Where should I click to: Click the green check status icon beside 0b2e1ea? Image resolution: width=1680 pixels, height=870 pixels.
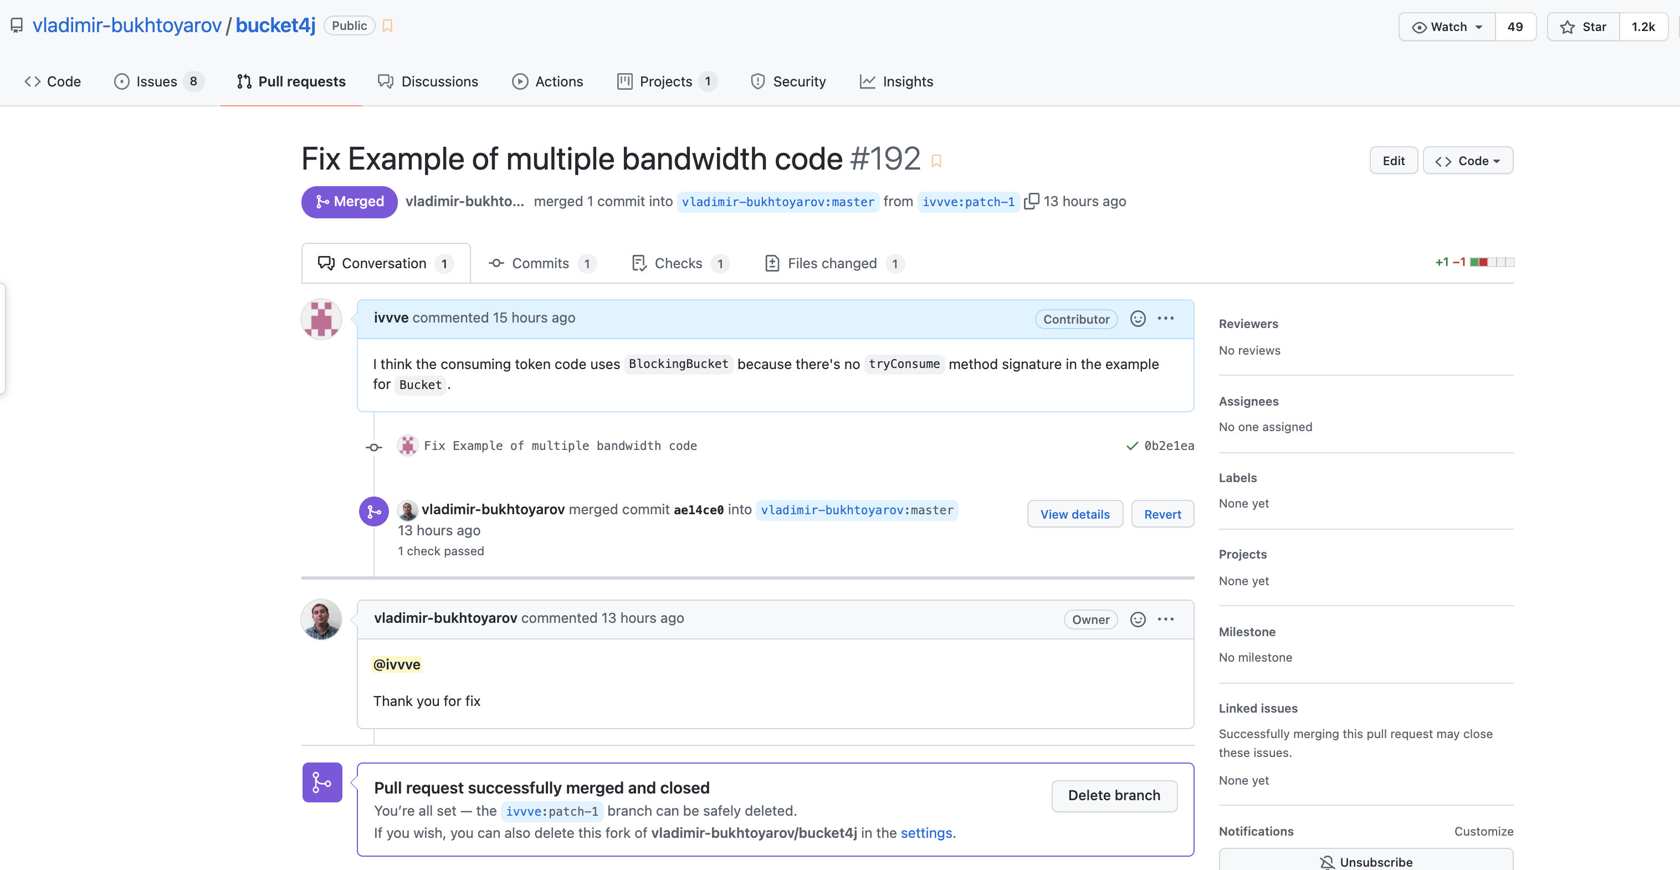pyautogui.click(x=1131, y=446)
